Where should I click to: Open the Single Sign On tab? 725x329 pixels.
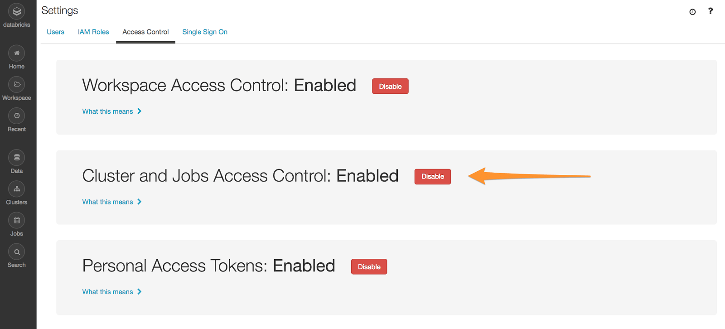pos(205,32)
